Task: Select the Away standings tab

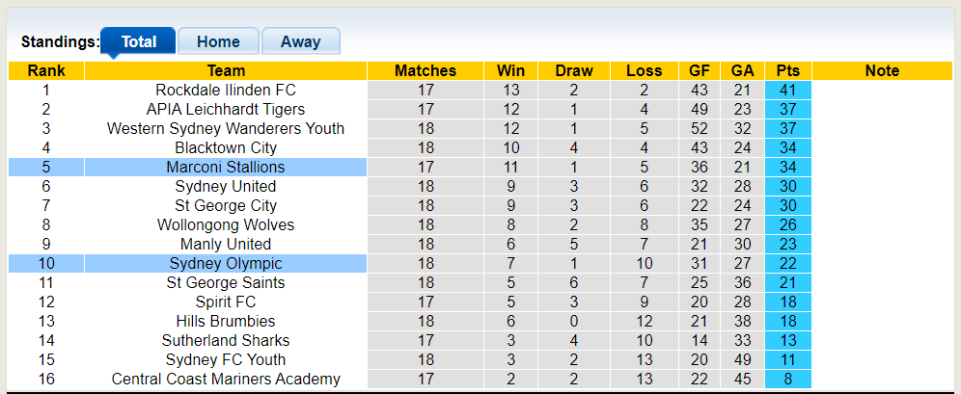Action: [x=300, y=41]
